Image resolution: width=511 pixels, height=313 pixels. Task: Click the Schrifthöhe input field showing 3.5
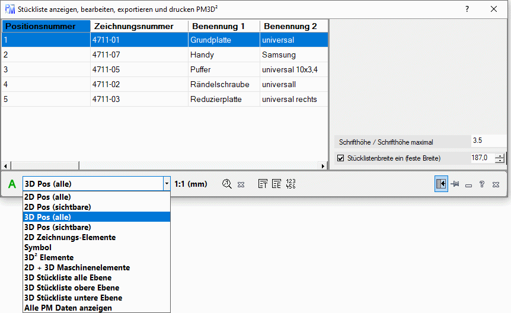(487, 141)
